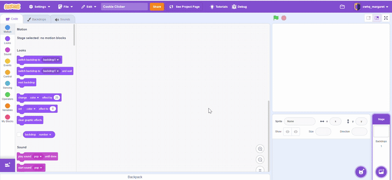
Task: Switch to the Sounds tab
Action: [x=63, y=19]
